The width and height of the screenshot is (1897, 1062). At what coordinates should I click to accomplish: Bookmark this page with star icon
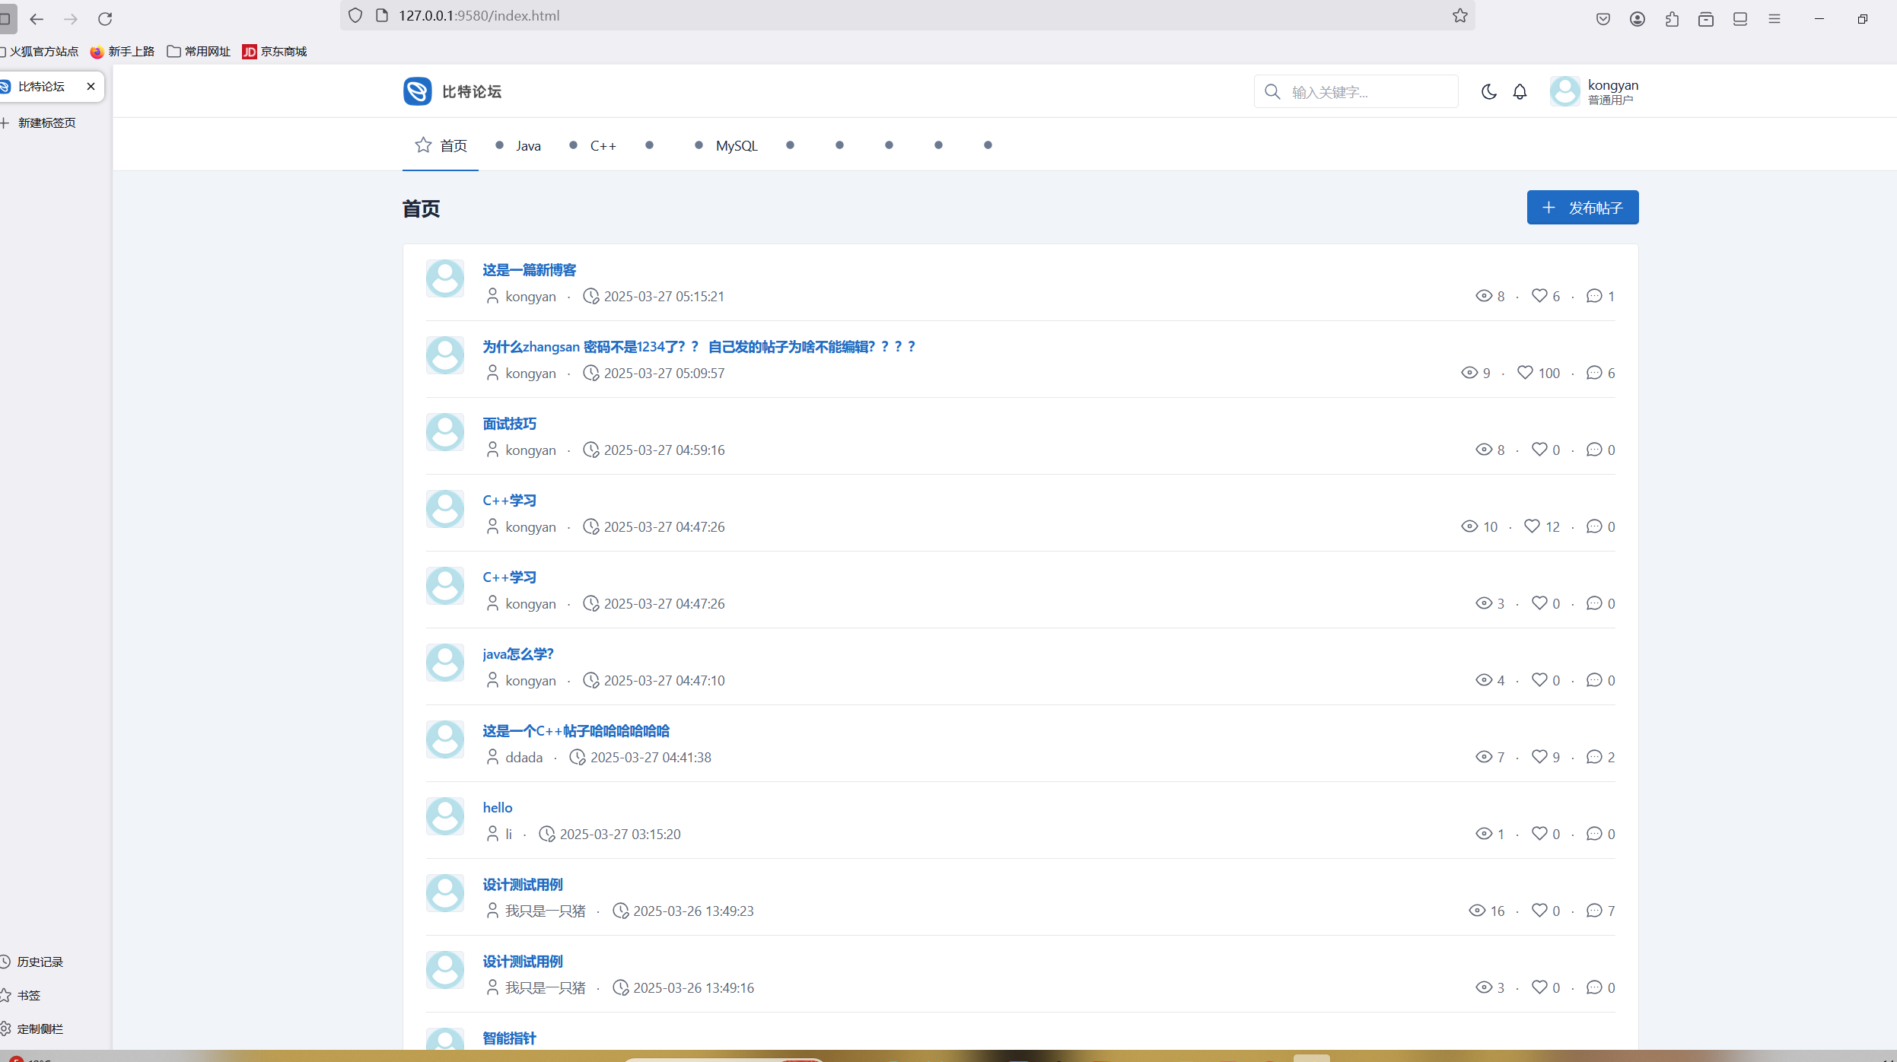1459,16
